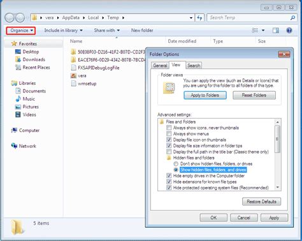The width and height of the screenshot is (302, 241).
Task: Click OK in Folder Options
Action: click(213, 217)
